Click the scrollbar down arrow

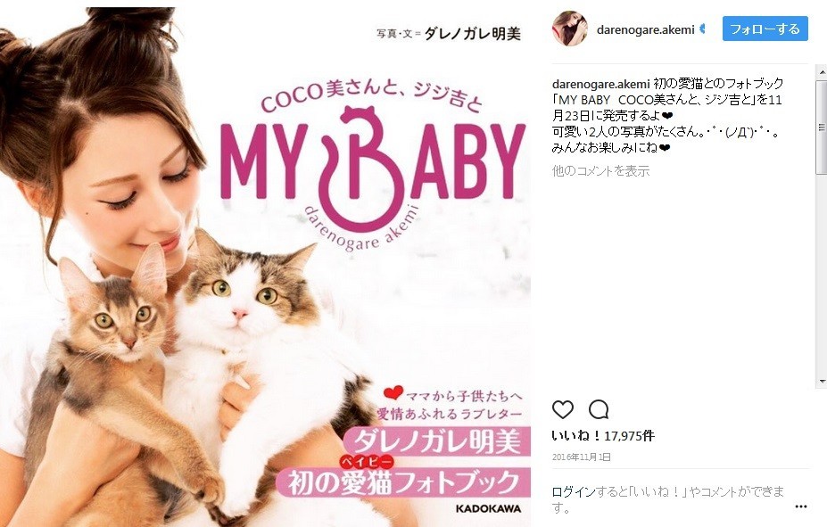coord(823,381)
